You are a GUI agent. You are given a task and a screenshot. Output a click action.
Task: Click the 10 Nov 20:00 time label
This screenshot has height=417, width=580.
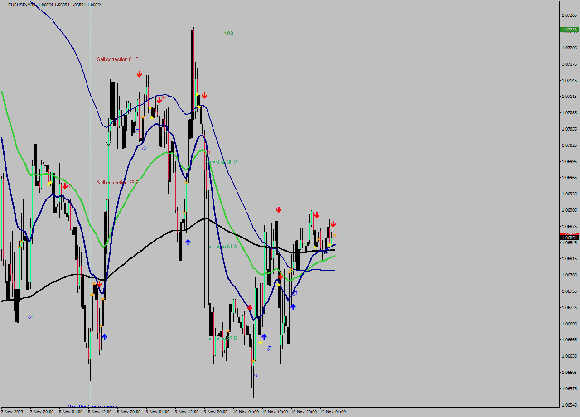pos(304,412)
